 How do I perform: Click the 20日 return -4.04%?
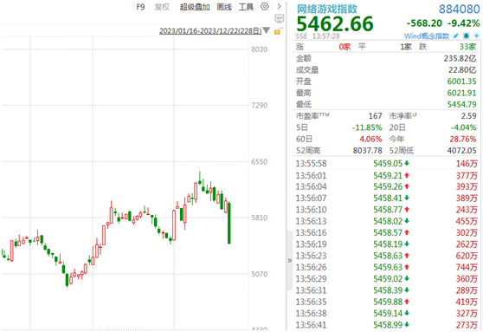tap(464, 127)
